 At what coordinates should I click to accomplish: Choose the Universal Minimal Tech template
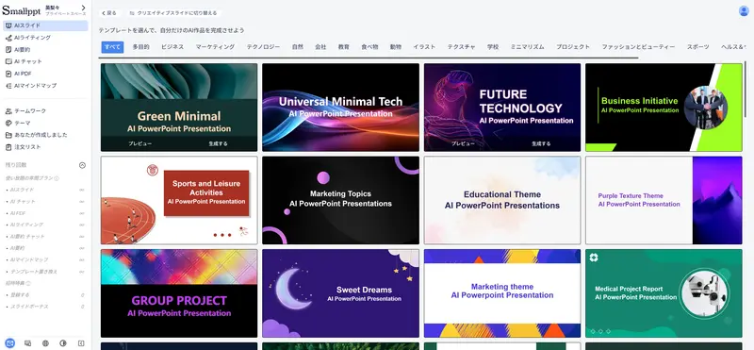[340, 108]
